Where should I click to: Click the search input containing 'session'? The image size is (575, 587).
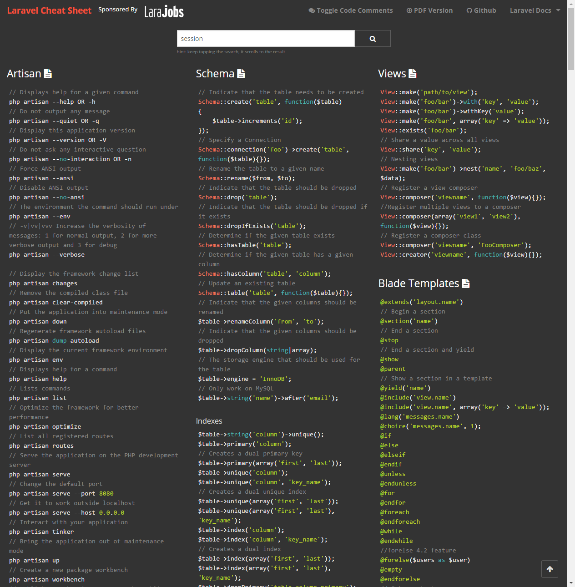pos(266,39)
